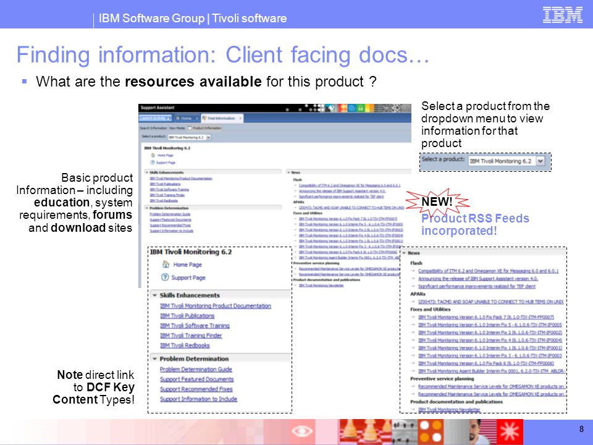This screenshot has width=593, height=445.
Task: Open enlarged Version 6.1.0 Fix Pack 7 link
Action: [x=486, y=317]
